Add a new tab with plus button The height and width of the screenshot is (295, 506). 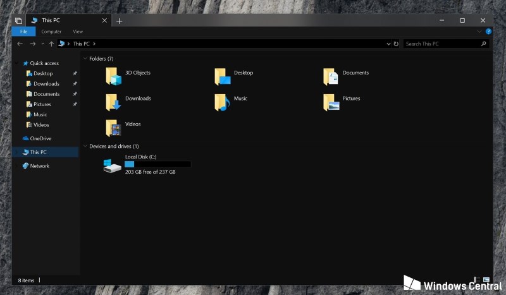pyautogui.click(x=119, y=21)
